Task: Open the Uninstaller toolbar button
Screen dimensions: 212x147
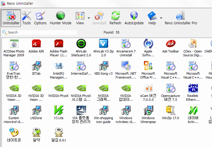Action: click(11, 18)
